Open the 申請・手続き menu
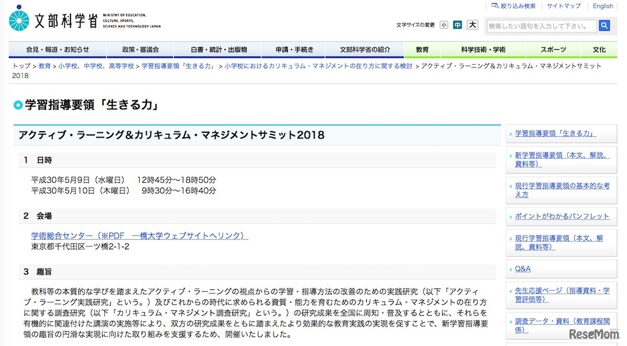 (294, 50)
